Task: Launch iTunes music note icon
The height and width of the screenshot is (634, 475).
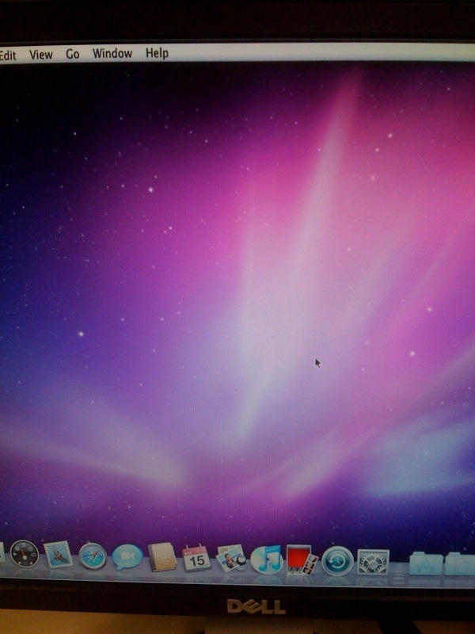Action: click(x=267, y=560)
